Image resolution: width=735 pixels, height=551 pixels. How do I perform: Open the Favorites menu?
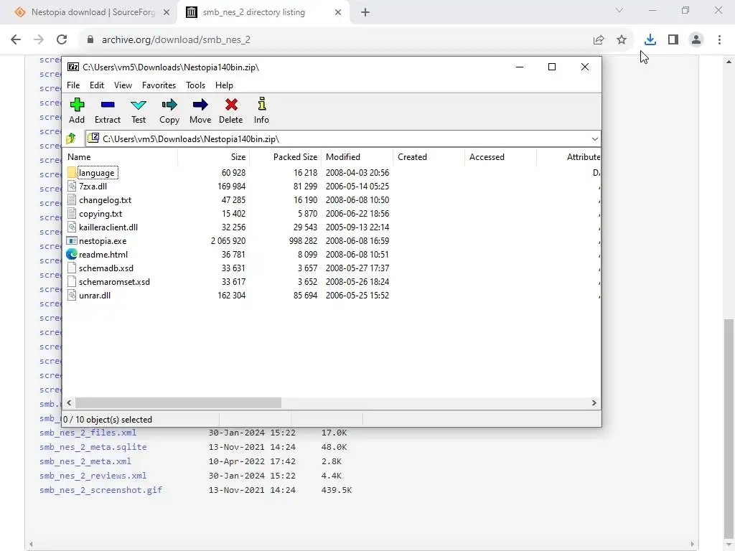(x=159, y=85)
